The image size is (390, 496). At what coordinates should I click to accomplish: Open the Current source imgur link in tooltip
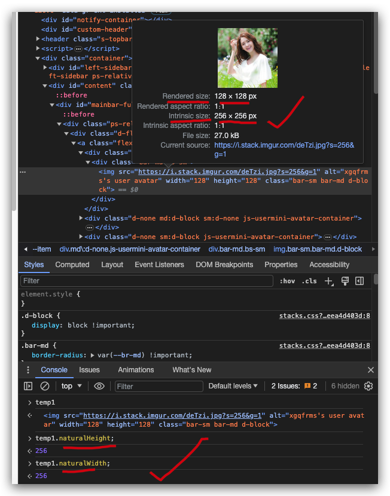[284, 149]
